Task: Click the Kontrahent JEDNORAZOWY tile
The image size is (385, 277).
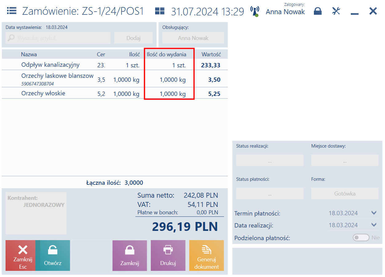Action: click(x=36, y=213)
